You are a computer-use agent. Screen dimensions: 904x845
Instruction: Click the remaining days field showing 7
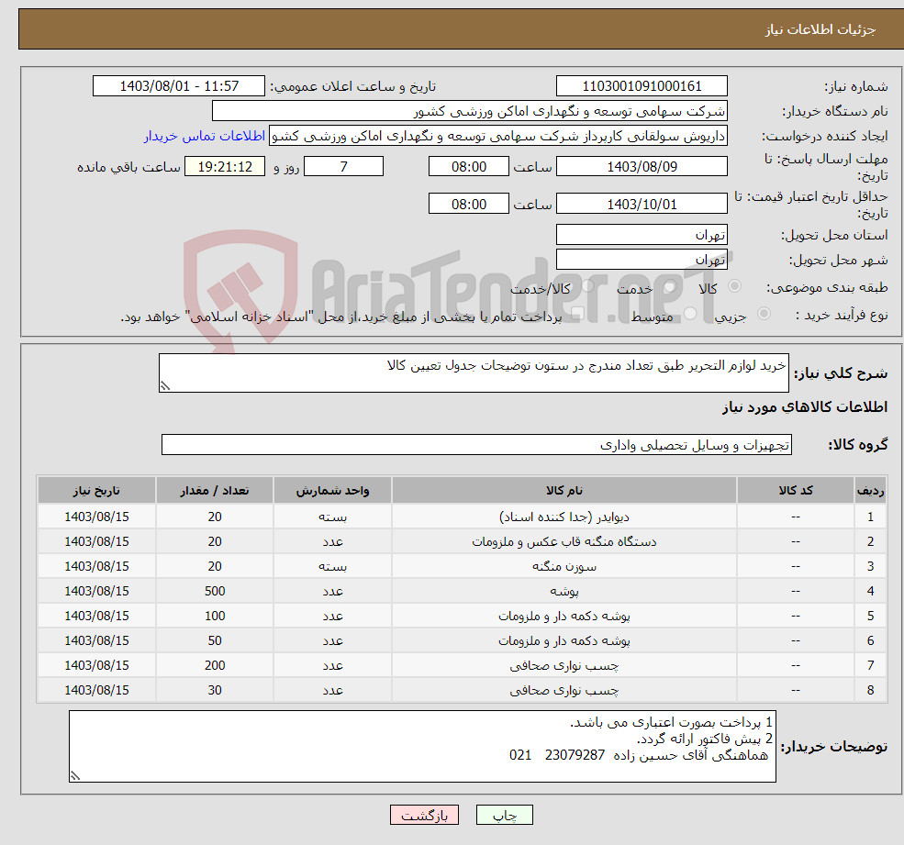point(343,167)
